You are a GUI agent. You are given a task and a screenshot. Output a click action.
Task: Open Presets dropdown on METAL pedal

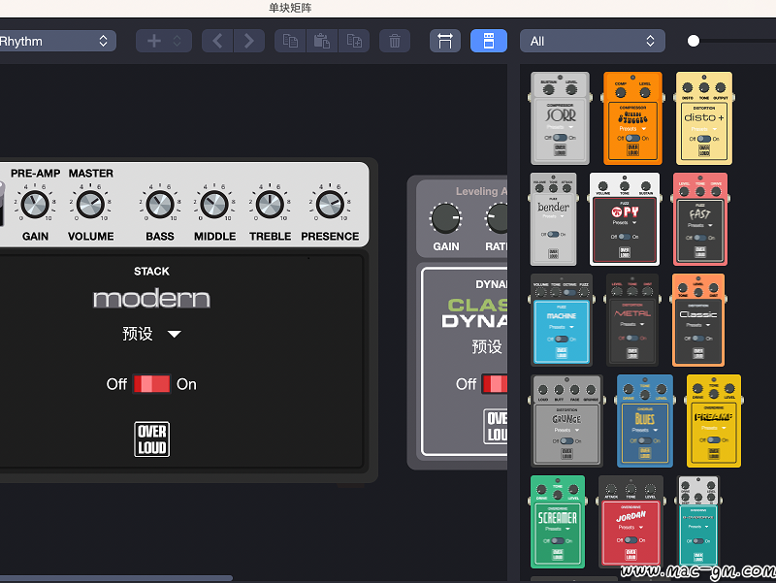click(632, 324)
